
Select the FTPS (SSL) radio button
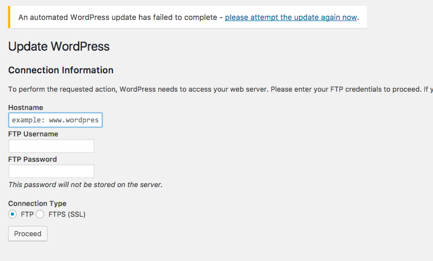40,214
